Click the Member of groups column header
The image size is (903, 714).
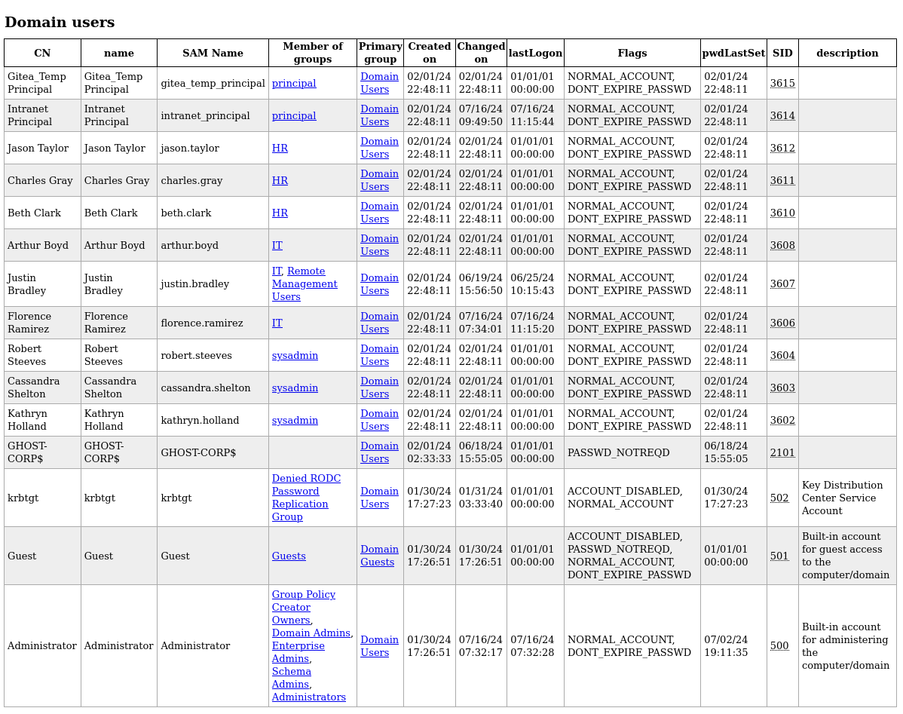coord(313,53)
